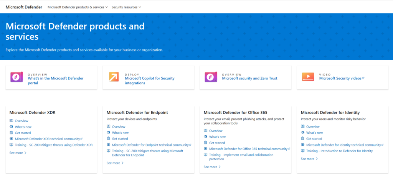The image size is (393, 174).
Task: Expand See more in Defender for Identity card
Action: click(309, 159)
